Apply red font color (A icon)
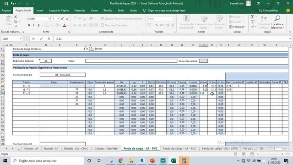The width and height of the screenshot is (293, 165). [64, 25]
